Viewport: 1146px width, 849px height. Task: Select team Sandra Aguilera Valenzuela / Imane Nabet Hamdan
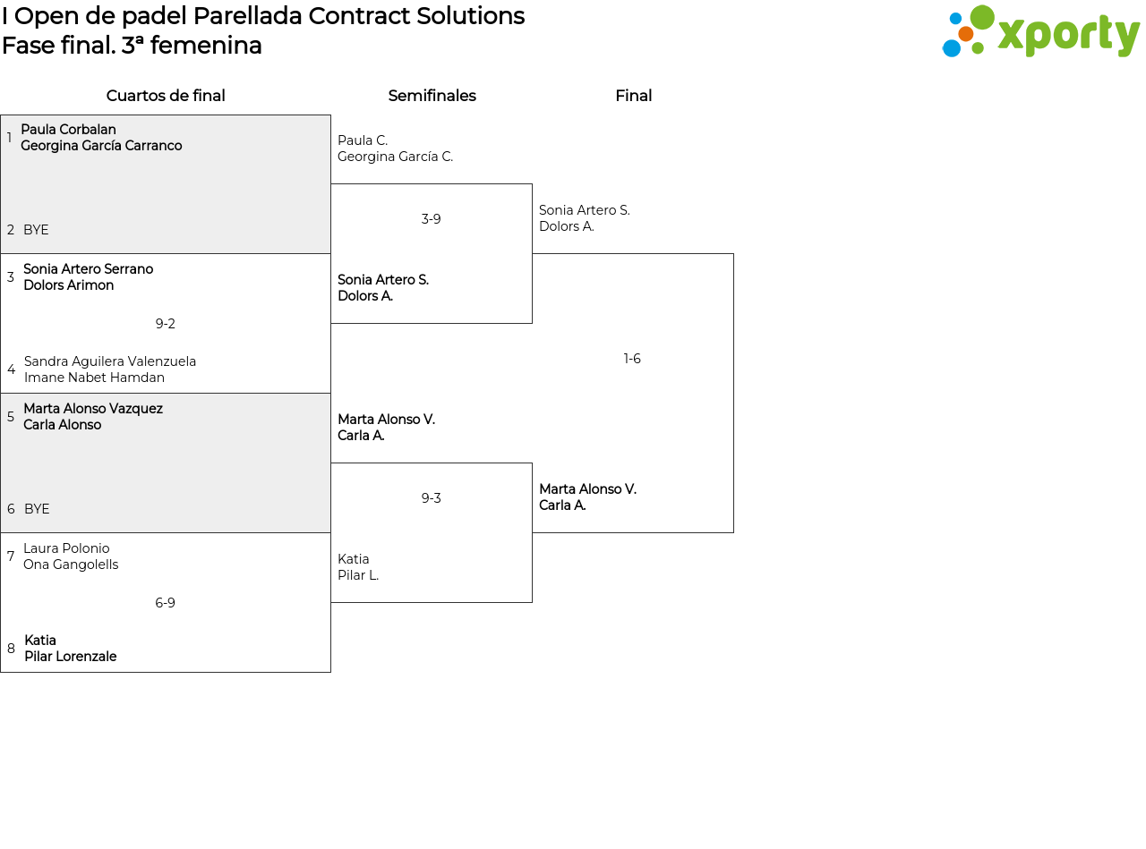[109, 369]
